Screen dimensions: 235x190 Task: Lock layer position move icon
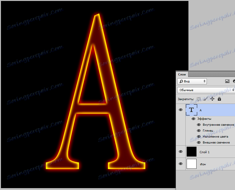coord(212,99)
